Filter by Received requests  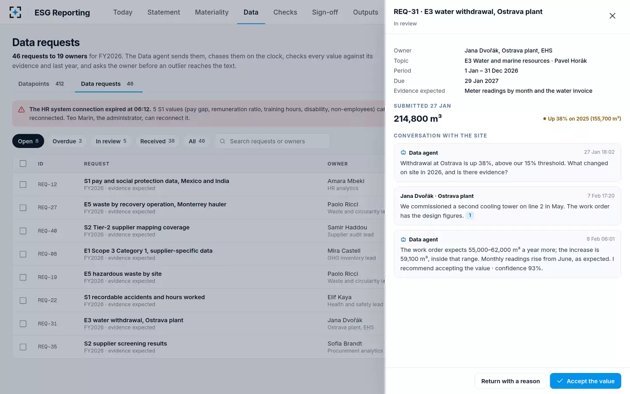tap(157, 141)
